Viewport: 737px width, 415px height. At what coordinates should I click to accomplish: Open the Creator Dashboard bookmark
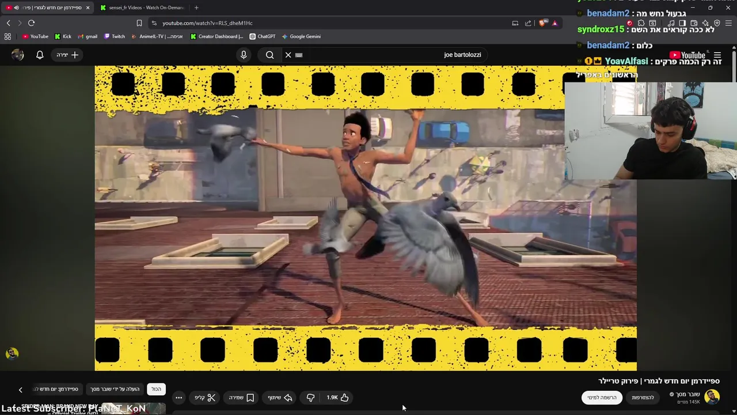[216, 36]
